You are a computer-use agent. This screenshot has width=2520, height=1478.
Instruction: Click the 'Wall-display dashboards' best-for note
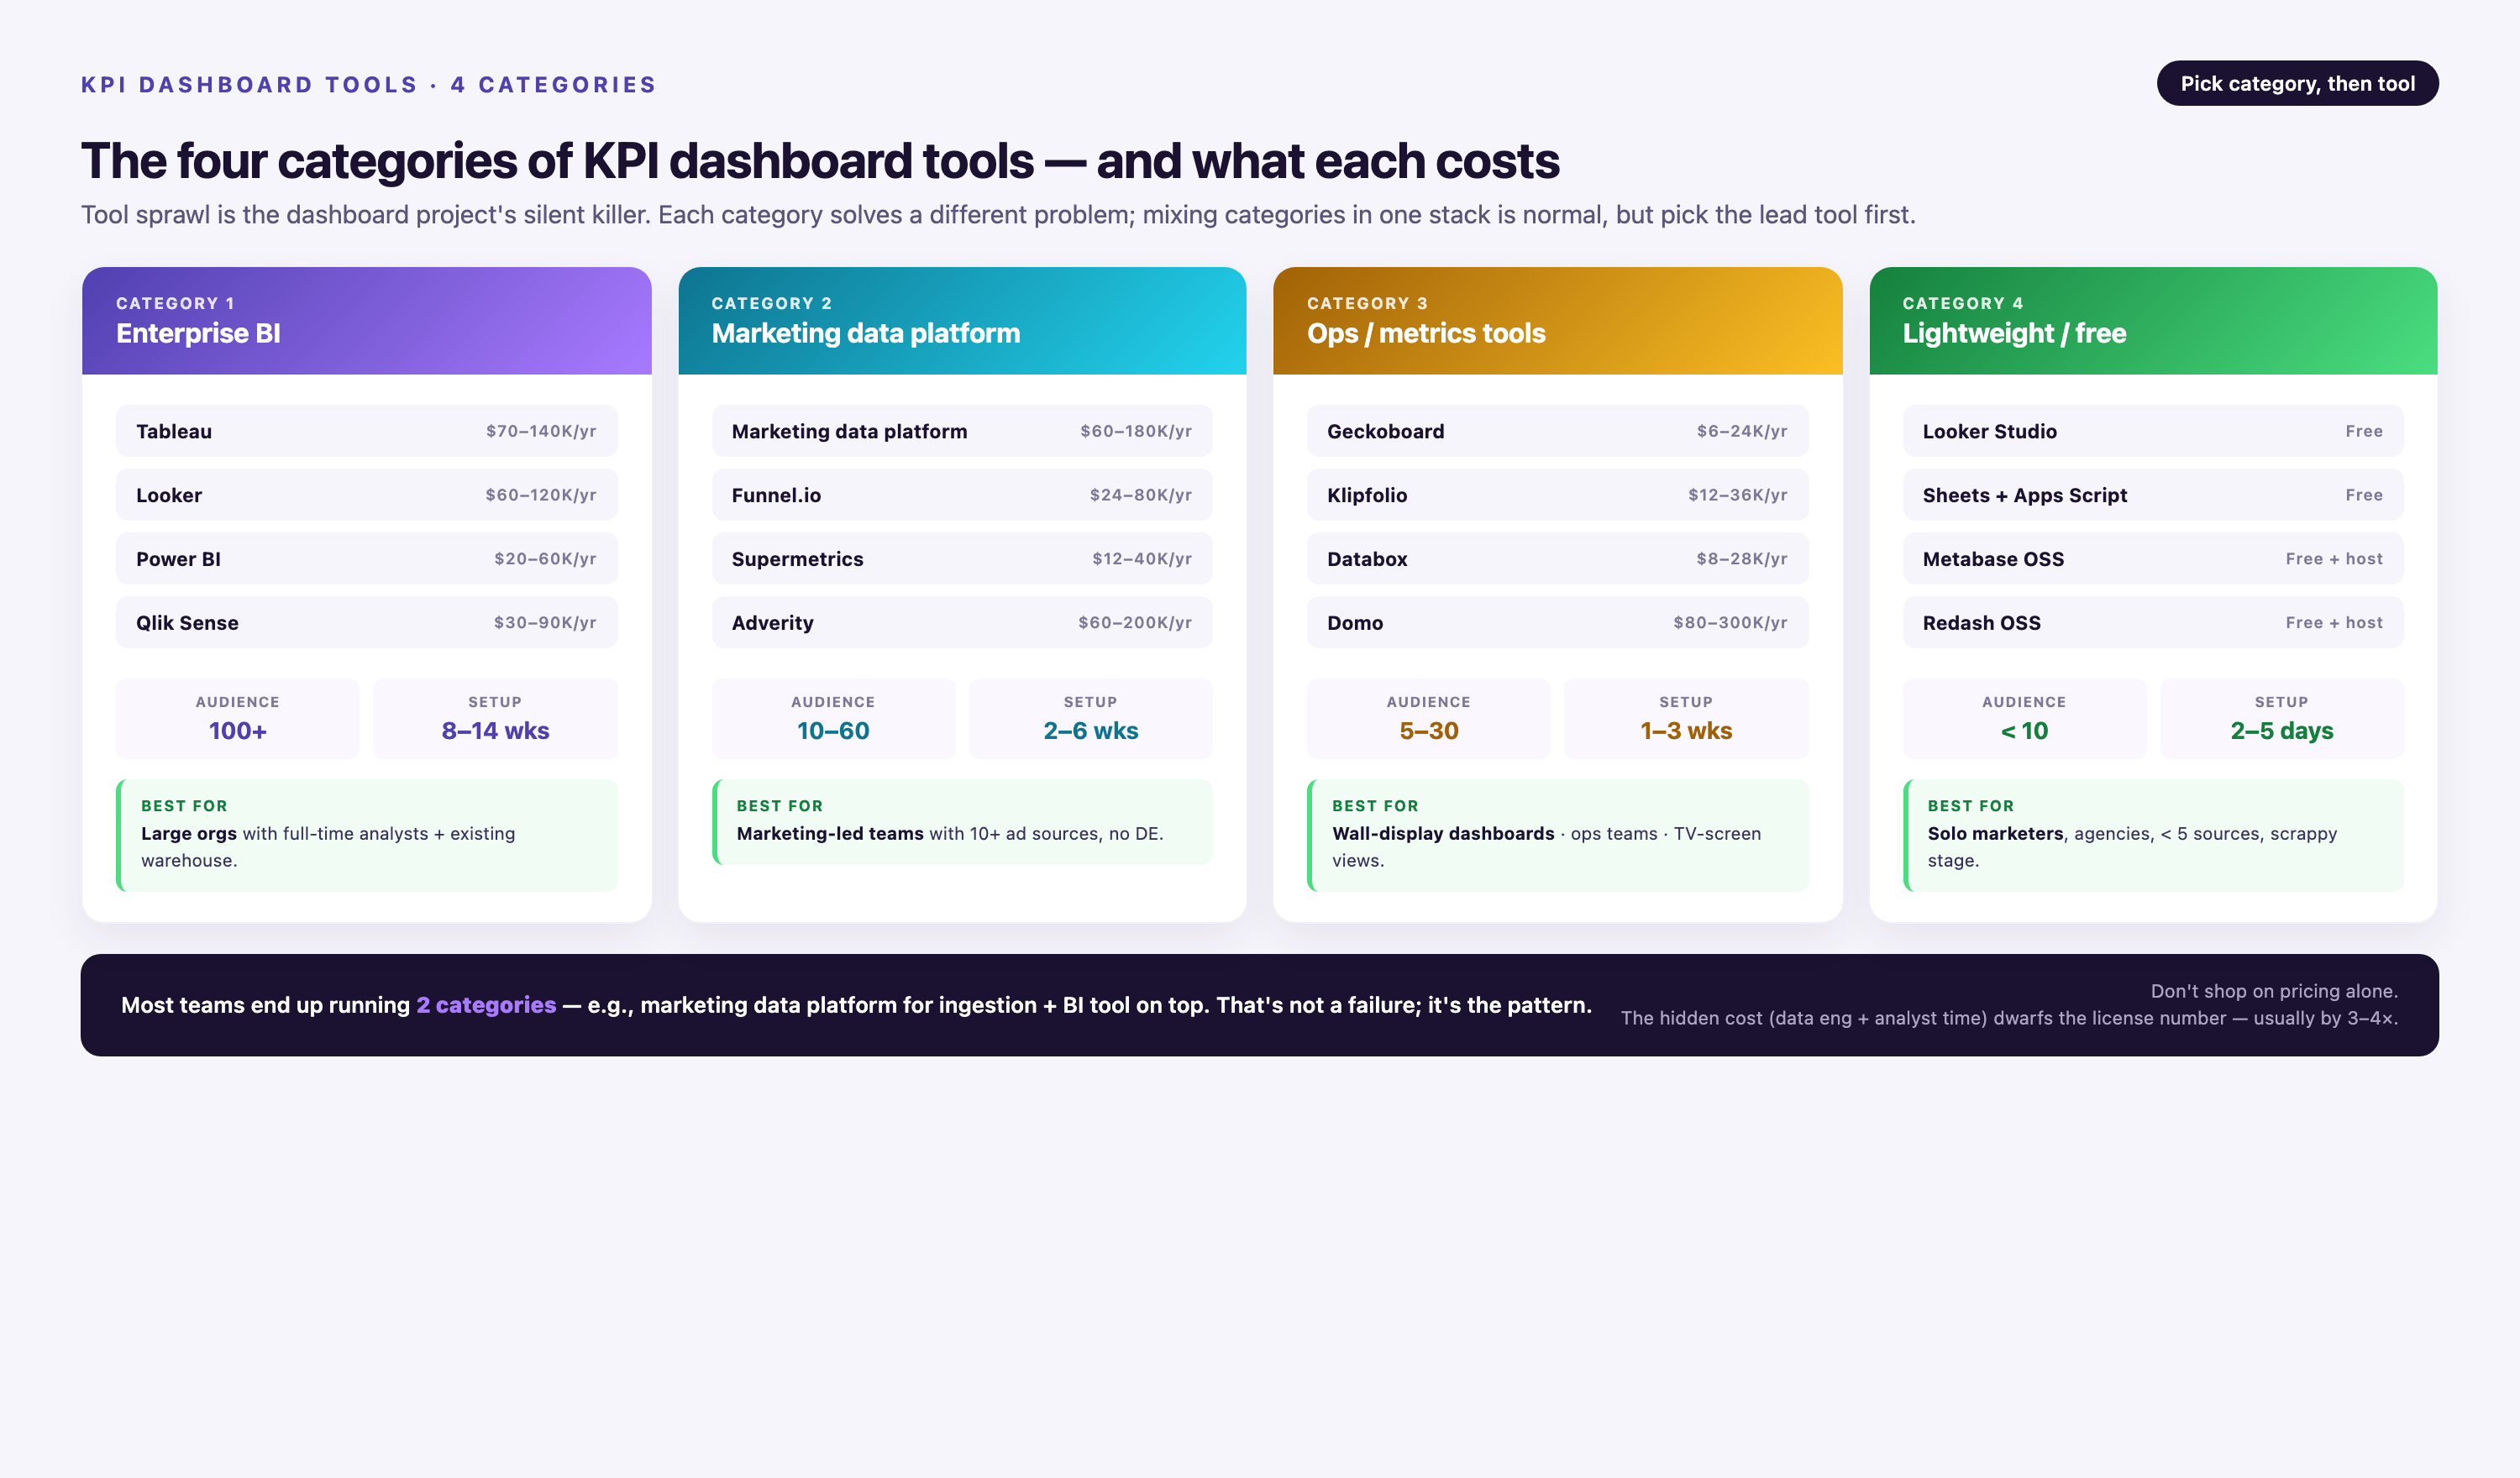(1557, 835)
